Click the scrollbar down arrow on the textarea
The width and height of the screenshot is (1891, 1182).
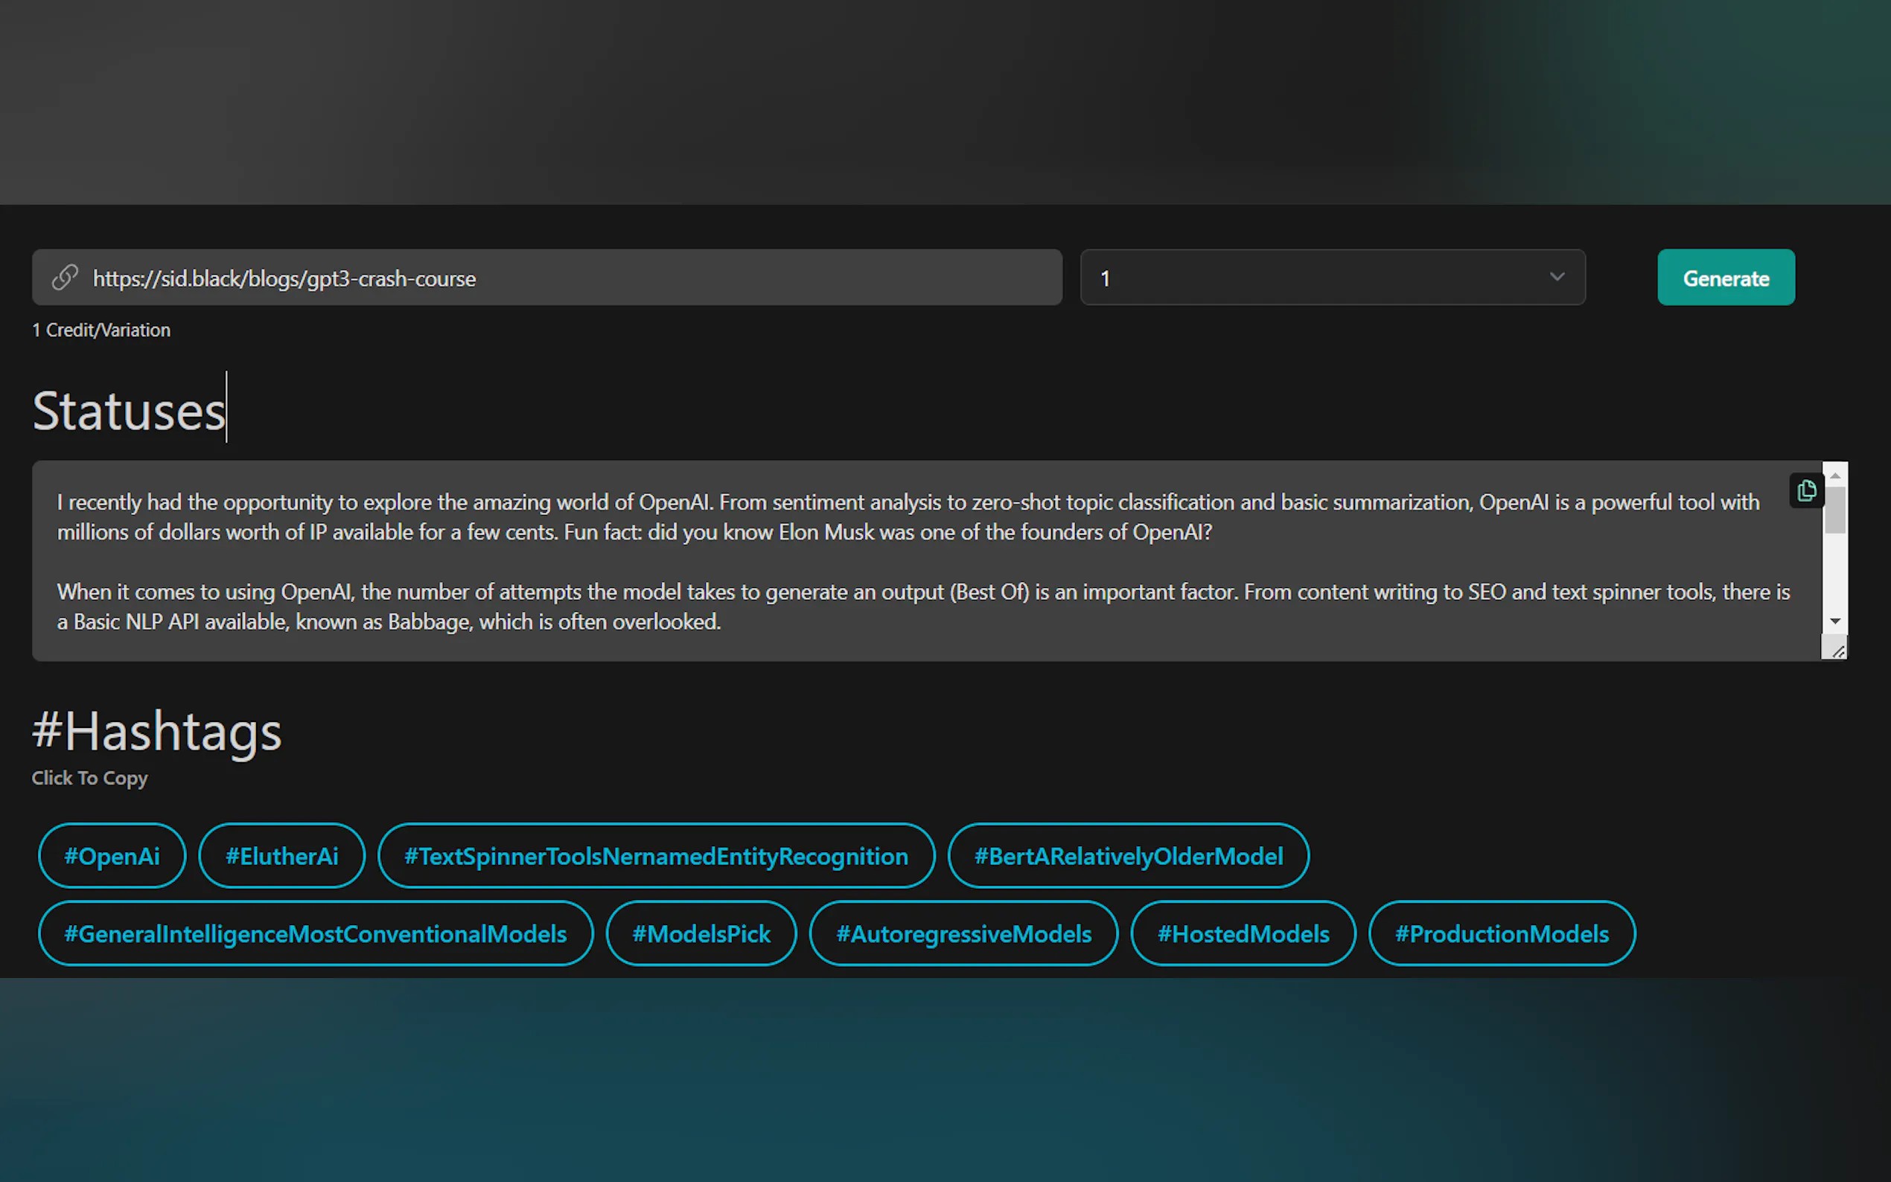point(1834,620)
